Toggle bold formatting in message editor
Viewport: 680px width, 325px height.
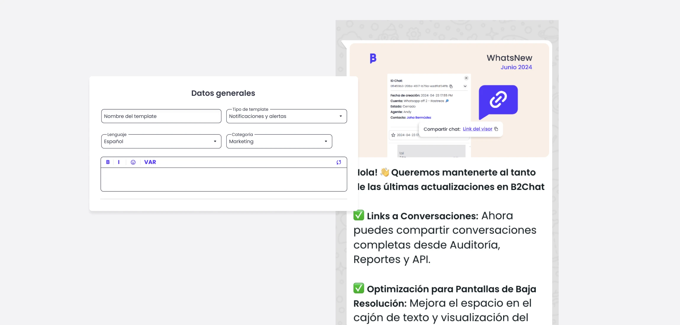[108, 162]
